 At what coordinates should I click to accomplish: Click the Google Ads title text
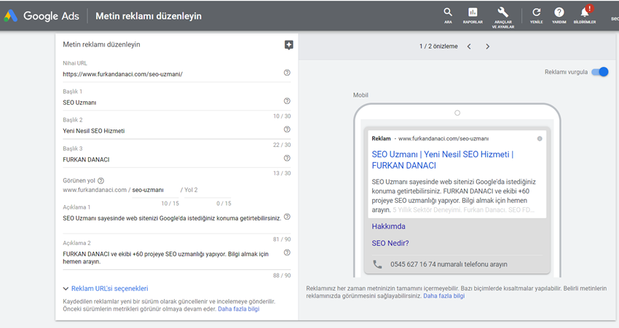point(51,16)
